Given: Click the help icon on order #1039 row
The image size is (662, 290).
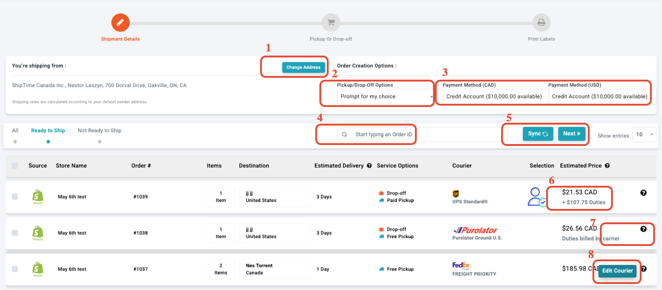Looking at the screenshot, I should click(643, 193).
